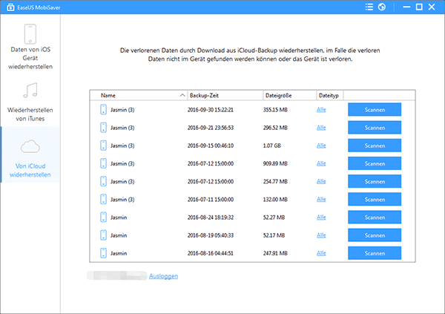Screen dimensions: 445x314
Task: Sort by Dateityp column header
Action: (329, 96)
